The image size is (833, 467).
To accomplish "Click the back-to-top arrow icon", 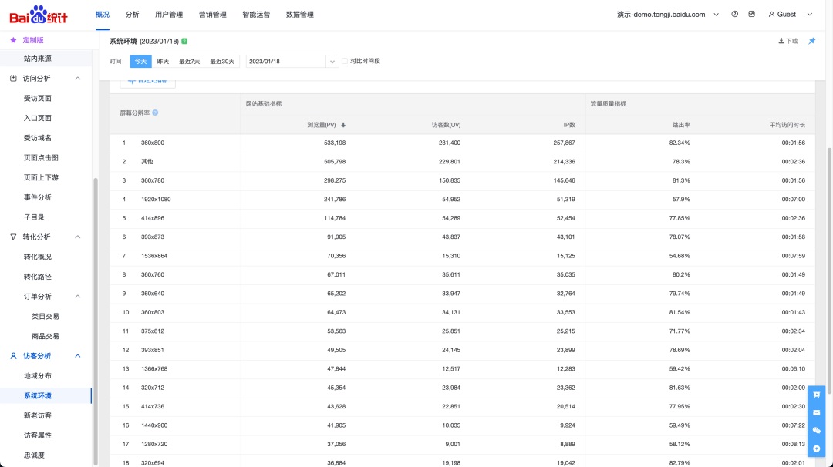I will (817, 448).
